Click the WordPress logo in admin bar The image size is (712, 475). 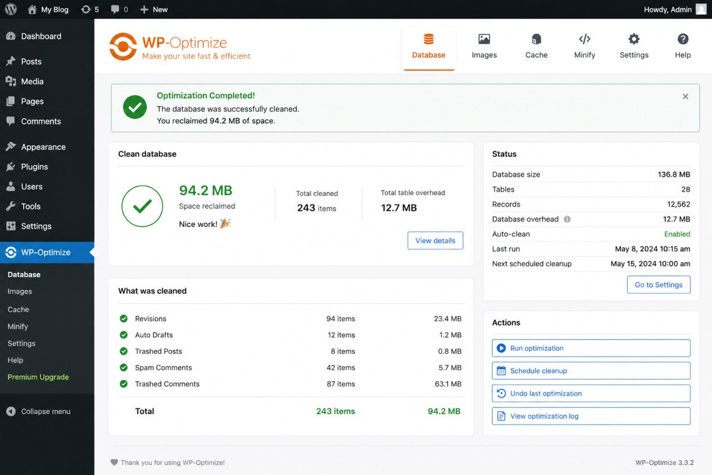click(x=11, y=9)
